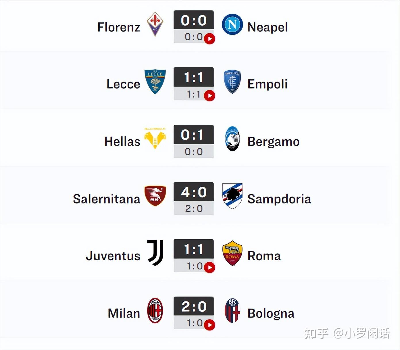Play video for Milan vs Bologna

click(x=209, y=325)
